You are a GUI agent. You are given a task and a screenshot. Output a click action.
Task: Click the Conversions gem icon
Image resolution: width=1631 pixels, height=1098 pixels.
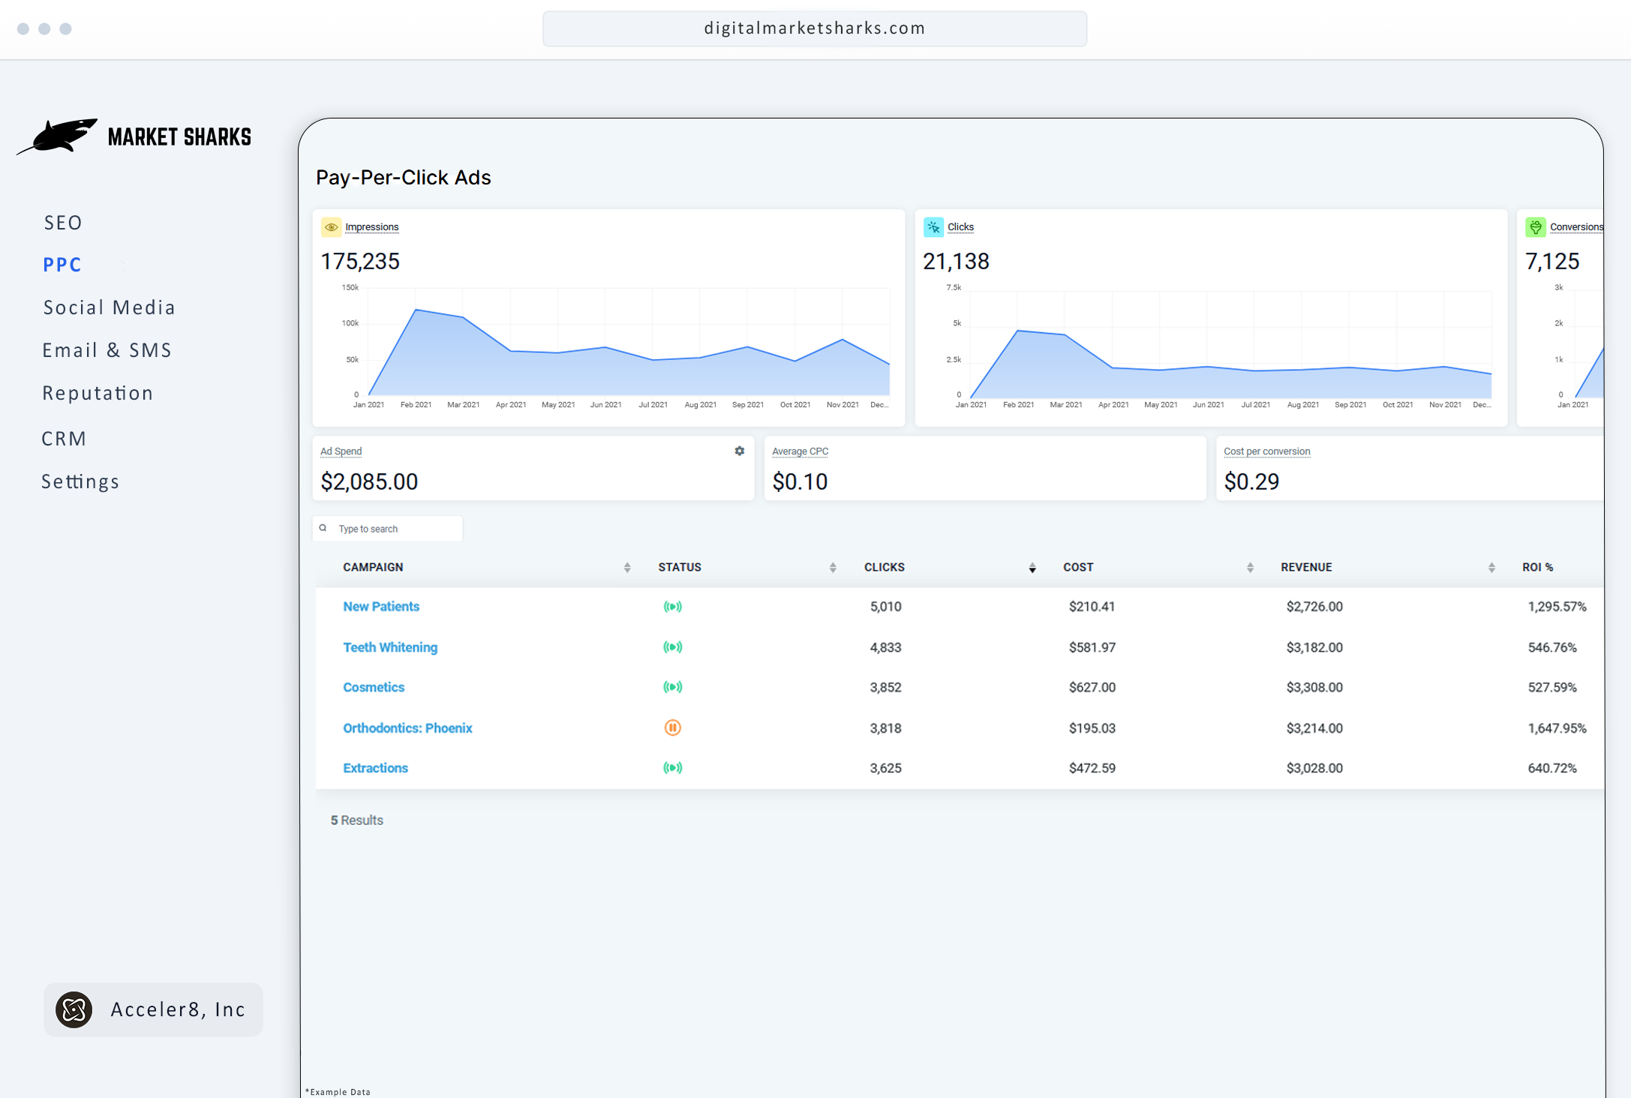point(1536,226)
